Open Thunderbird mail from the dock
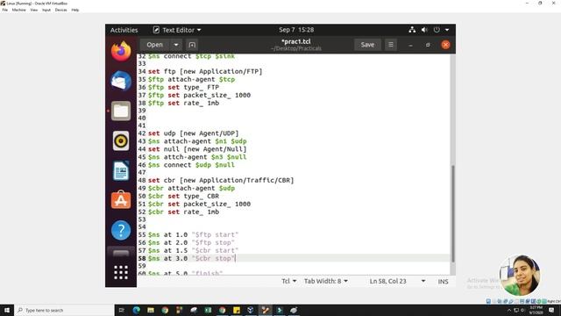 [x=121, y=81]
